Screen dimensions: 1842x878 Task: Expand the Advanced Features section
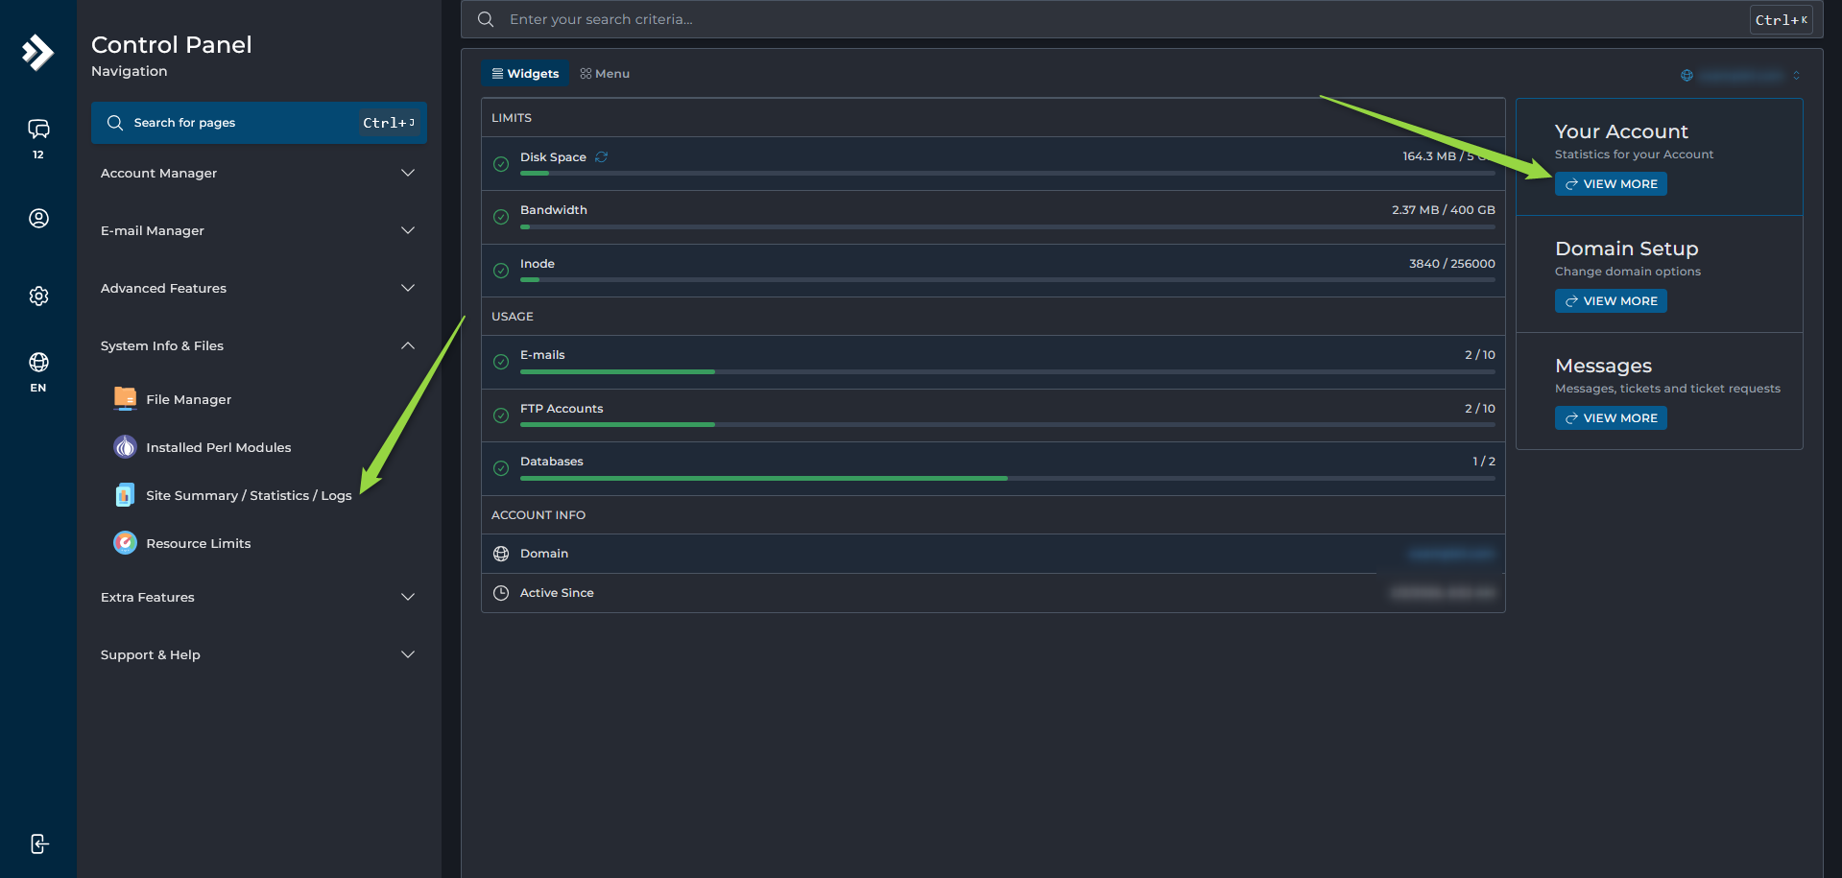[x=259, y=288]
